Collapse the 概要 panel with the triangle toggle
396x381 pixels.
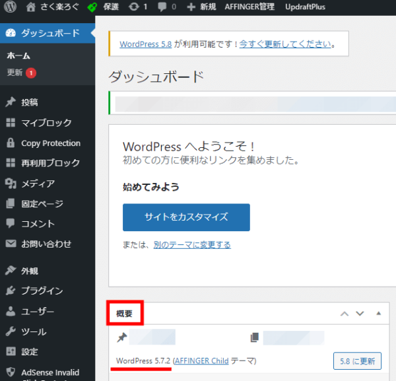pos(378,313)
